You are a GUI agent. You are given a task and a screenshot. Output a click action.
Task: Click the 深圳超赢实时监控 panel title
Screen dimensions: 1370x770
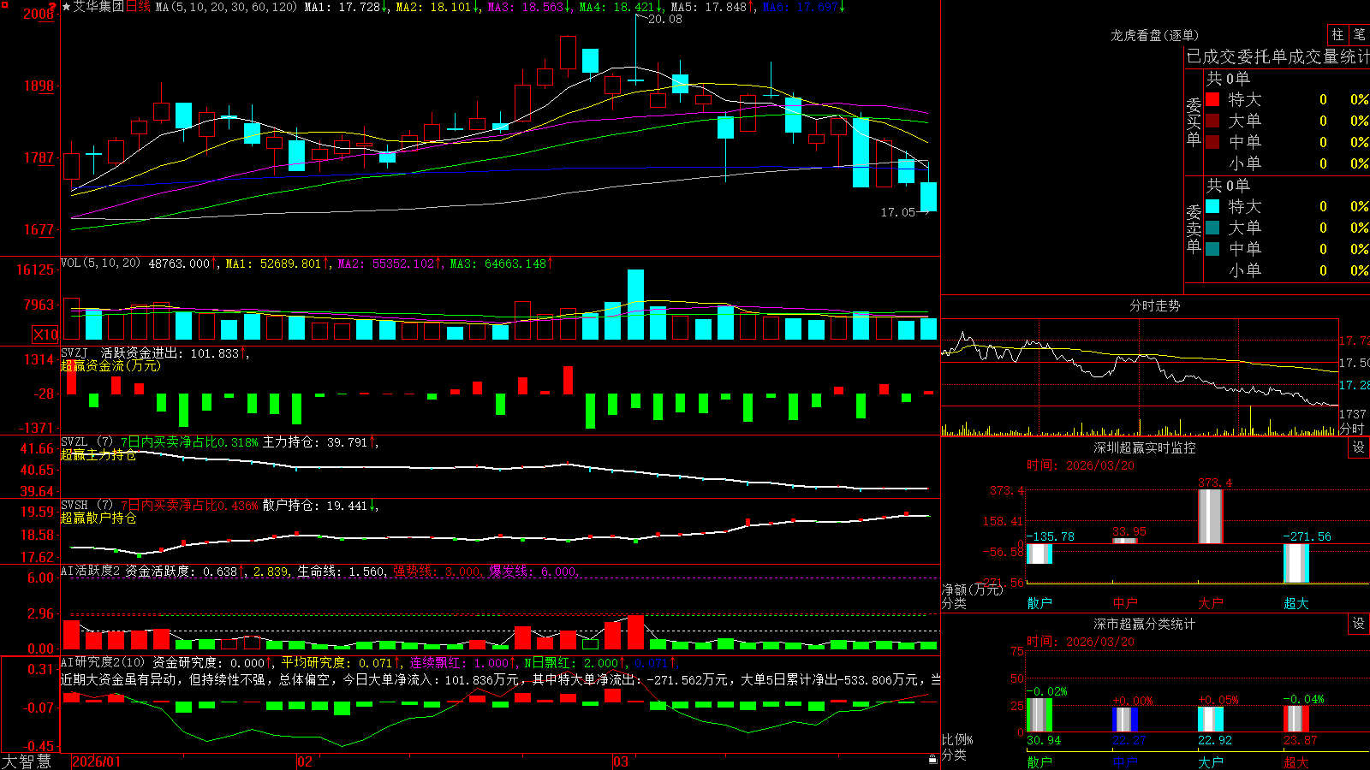(x=1145, y=447)
